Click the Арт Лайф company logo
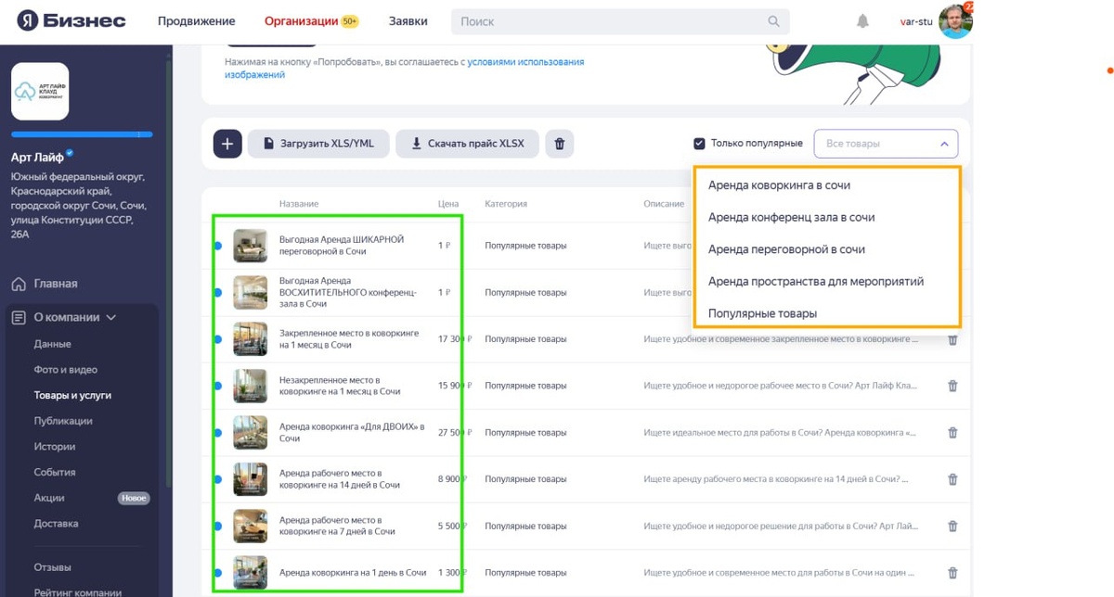 point(40,91)
